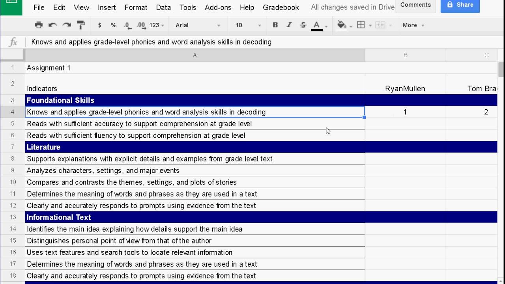Open the Gradebook menu
The image size is (505, 284).
coord(281,7)
